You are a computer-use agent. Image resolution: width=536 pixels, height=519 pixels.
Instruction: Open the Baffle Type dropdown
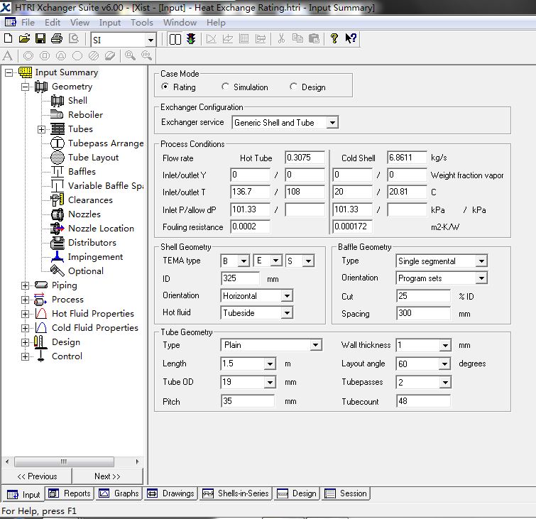[481, 261]
